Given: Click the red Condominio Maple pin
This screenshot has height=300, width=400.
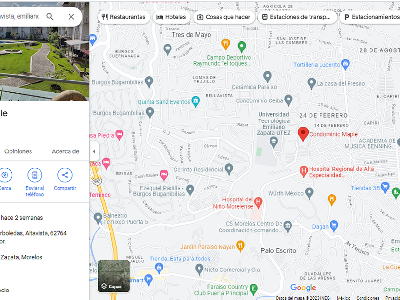Looking at the screenshot, I should (303, 134).
